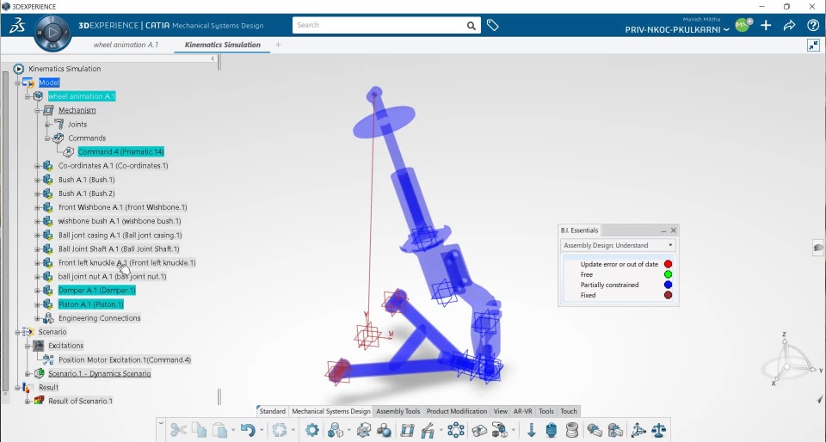The height and width of the screenshot is (442, 826).
Task: Open the tag (6WTags) icon
Action: pos(492,25)
